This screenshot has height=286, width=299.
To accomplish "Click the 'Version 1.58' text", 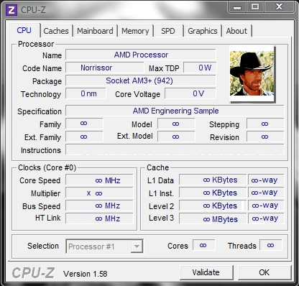I will click(85, 274).
